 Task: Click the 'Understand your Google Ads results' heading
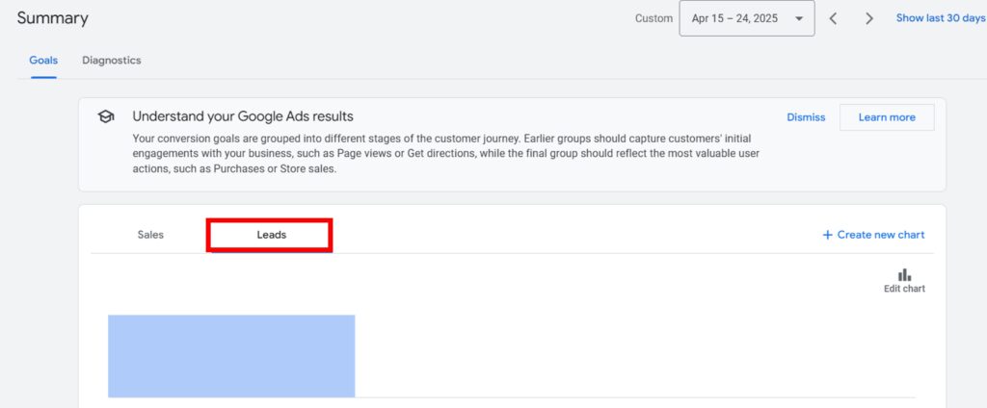coord(243,116)
